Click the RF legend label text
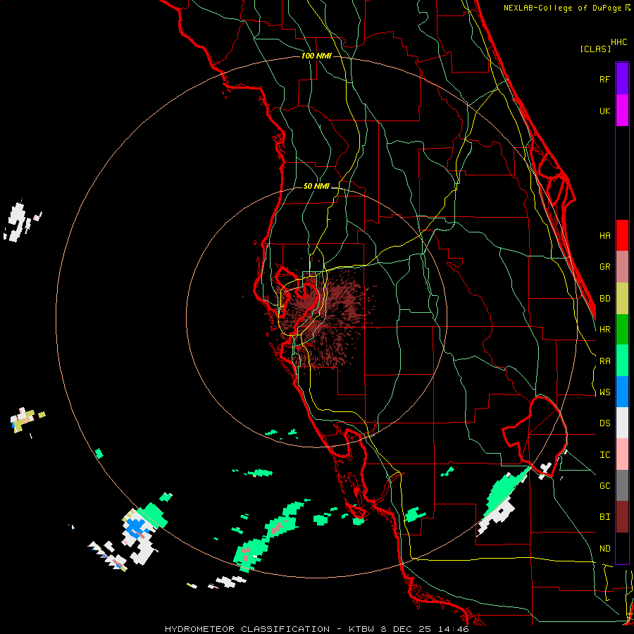 coord(604,79)
